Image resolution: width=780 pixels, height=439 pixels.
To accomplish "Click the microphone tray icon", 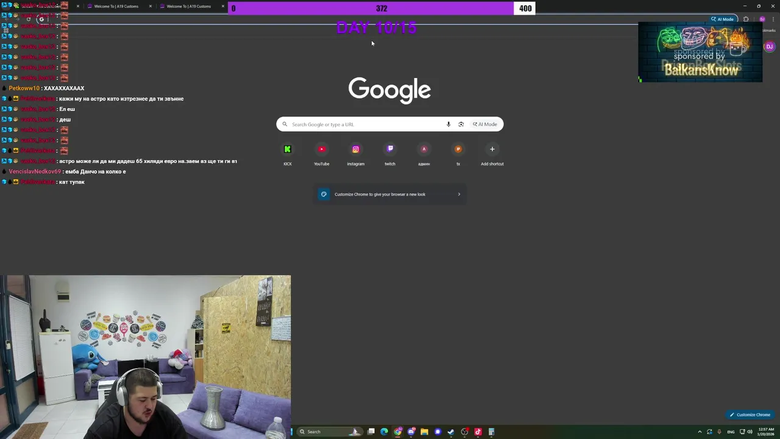I will click(x=720, y=432).
